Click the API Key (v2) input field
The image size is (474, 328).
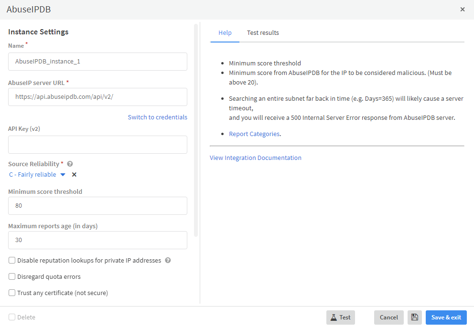[x=97, y=145]
